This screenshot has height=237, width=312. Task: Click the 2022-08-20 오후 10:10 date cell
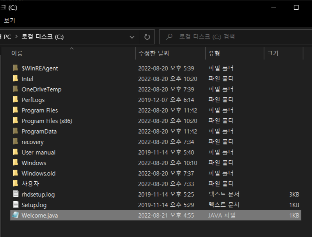[x=168, y=163]
